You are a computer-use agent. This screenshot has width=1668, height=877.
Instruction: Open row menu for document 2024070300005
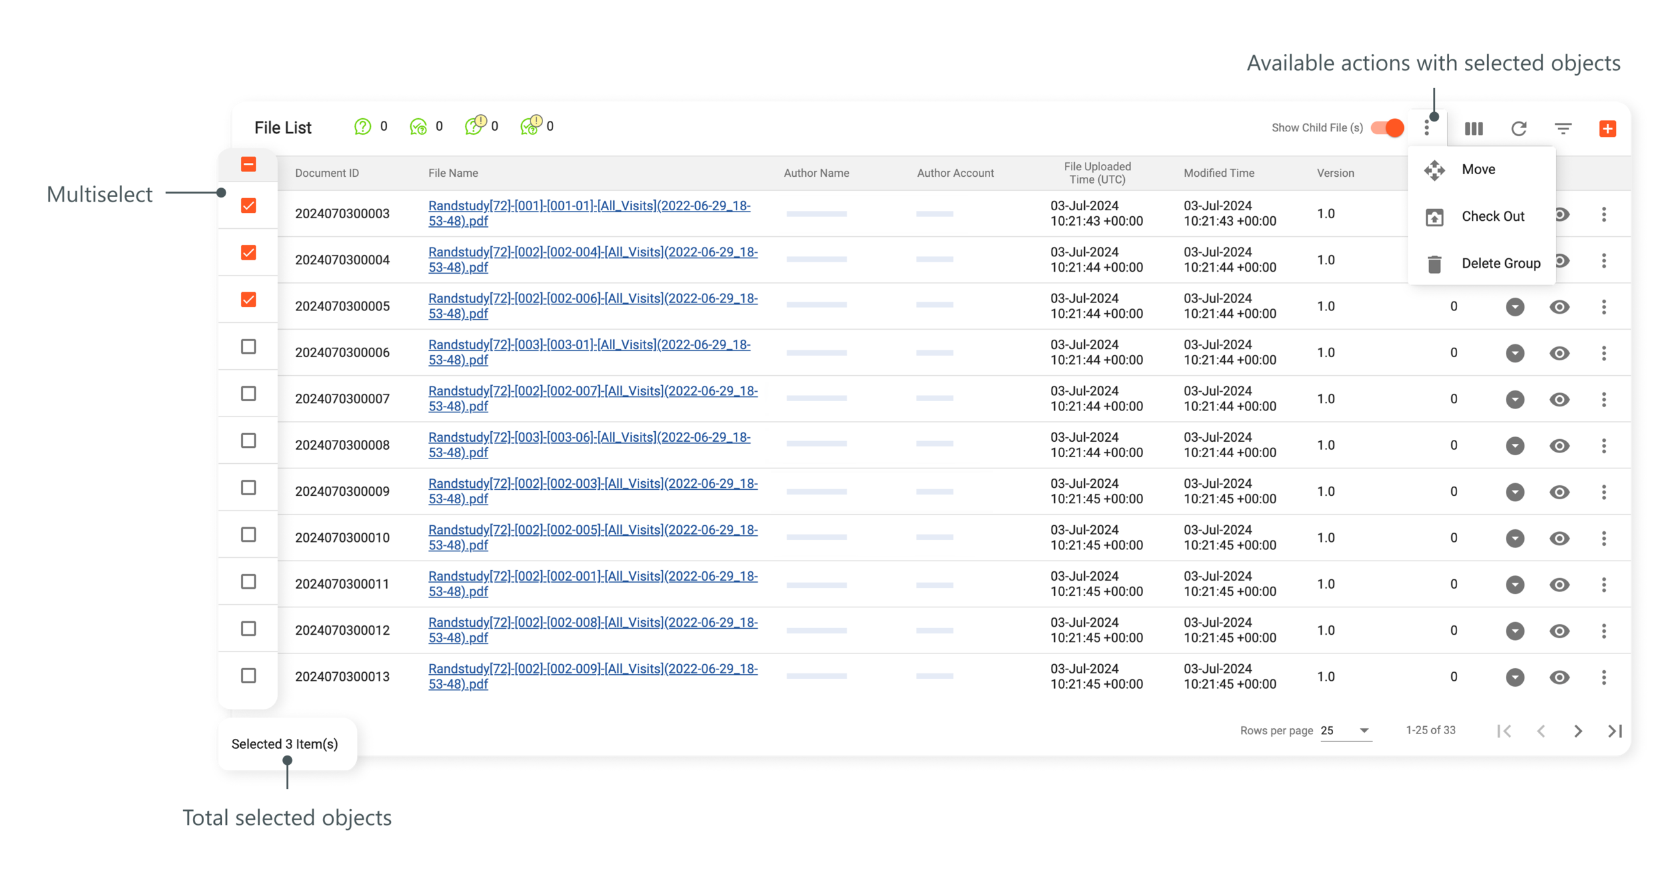pos(1604,307)
